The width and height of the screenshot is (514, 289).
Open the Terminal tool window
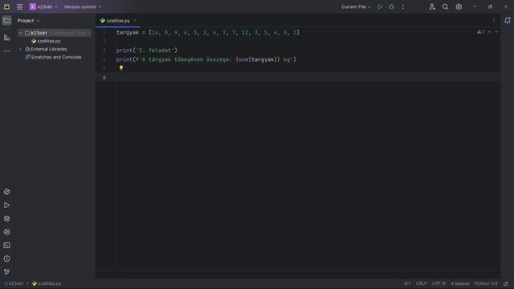(x=6, y=246)
